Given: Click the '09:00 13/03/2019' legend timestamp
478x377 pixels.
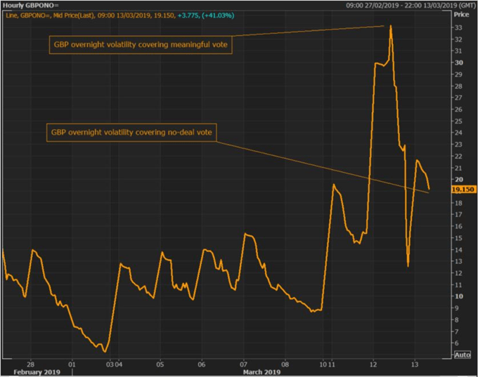Looking at the screenshot, I should pos(124,15).
